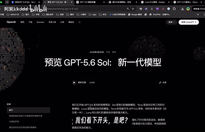Go to 更强网络安全能力 contents entry
This screenshot has width=205, height=132.
(x=26, y=116)
